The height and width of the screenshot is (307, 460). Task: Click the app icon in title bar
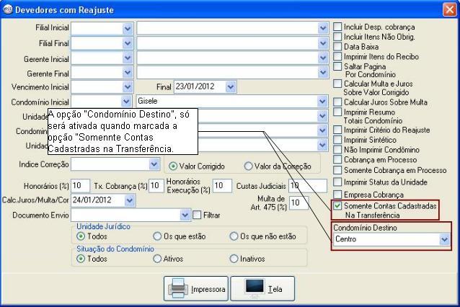point(7,9)
